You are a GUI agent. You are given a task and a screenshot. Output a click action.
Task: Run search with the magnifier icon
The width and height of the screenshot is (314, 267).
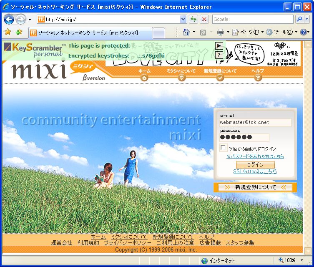pos(300,19)
